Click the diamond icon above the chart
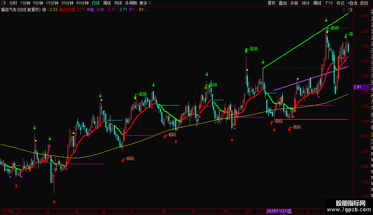 pos(345,10)
